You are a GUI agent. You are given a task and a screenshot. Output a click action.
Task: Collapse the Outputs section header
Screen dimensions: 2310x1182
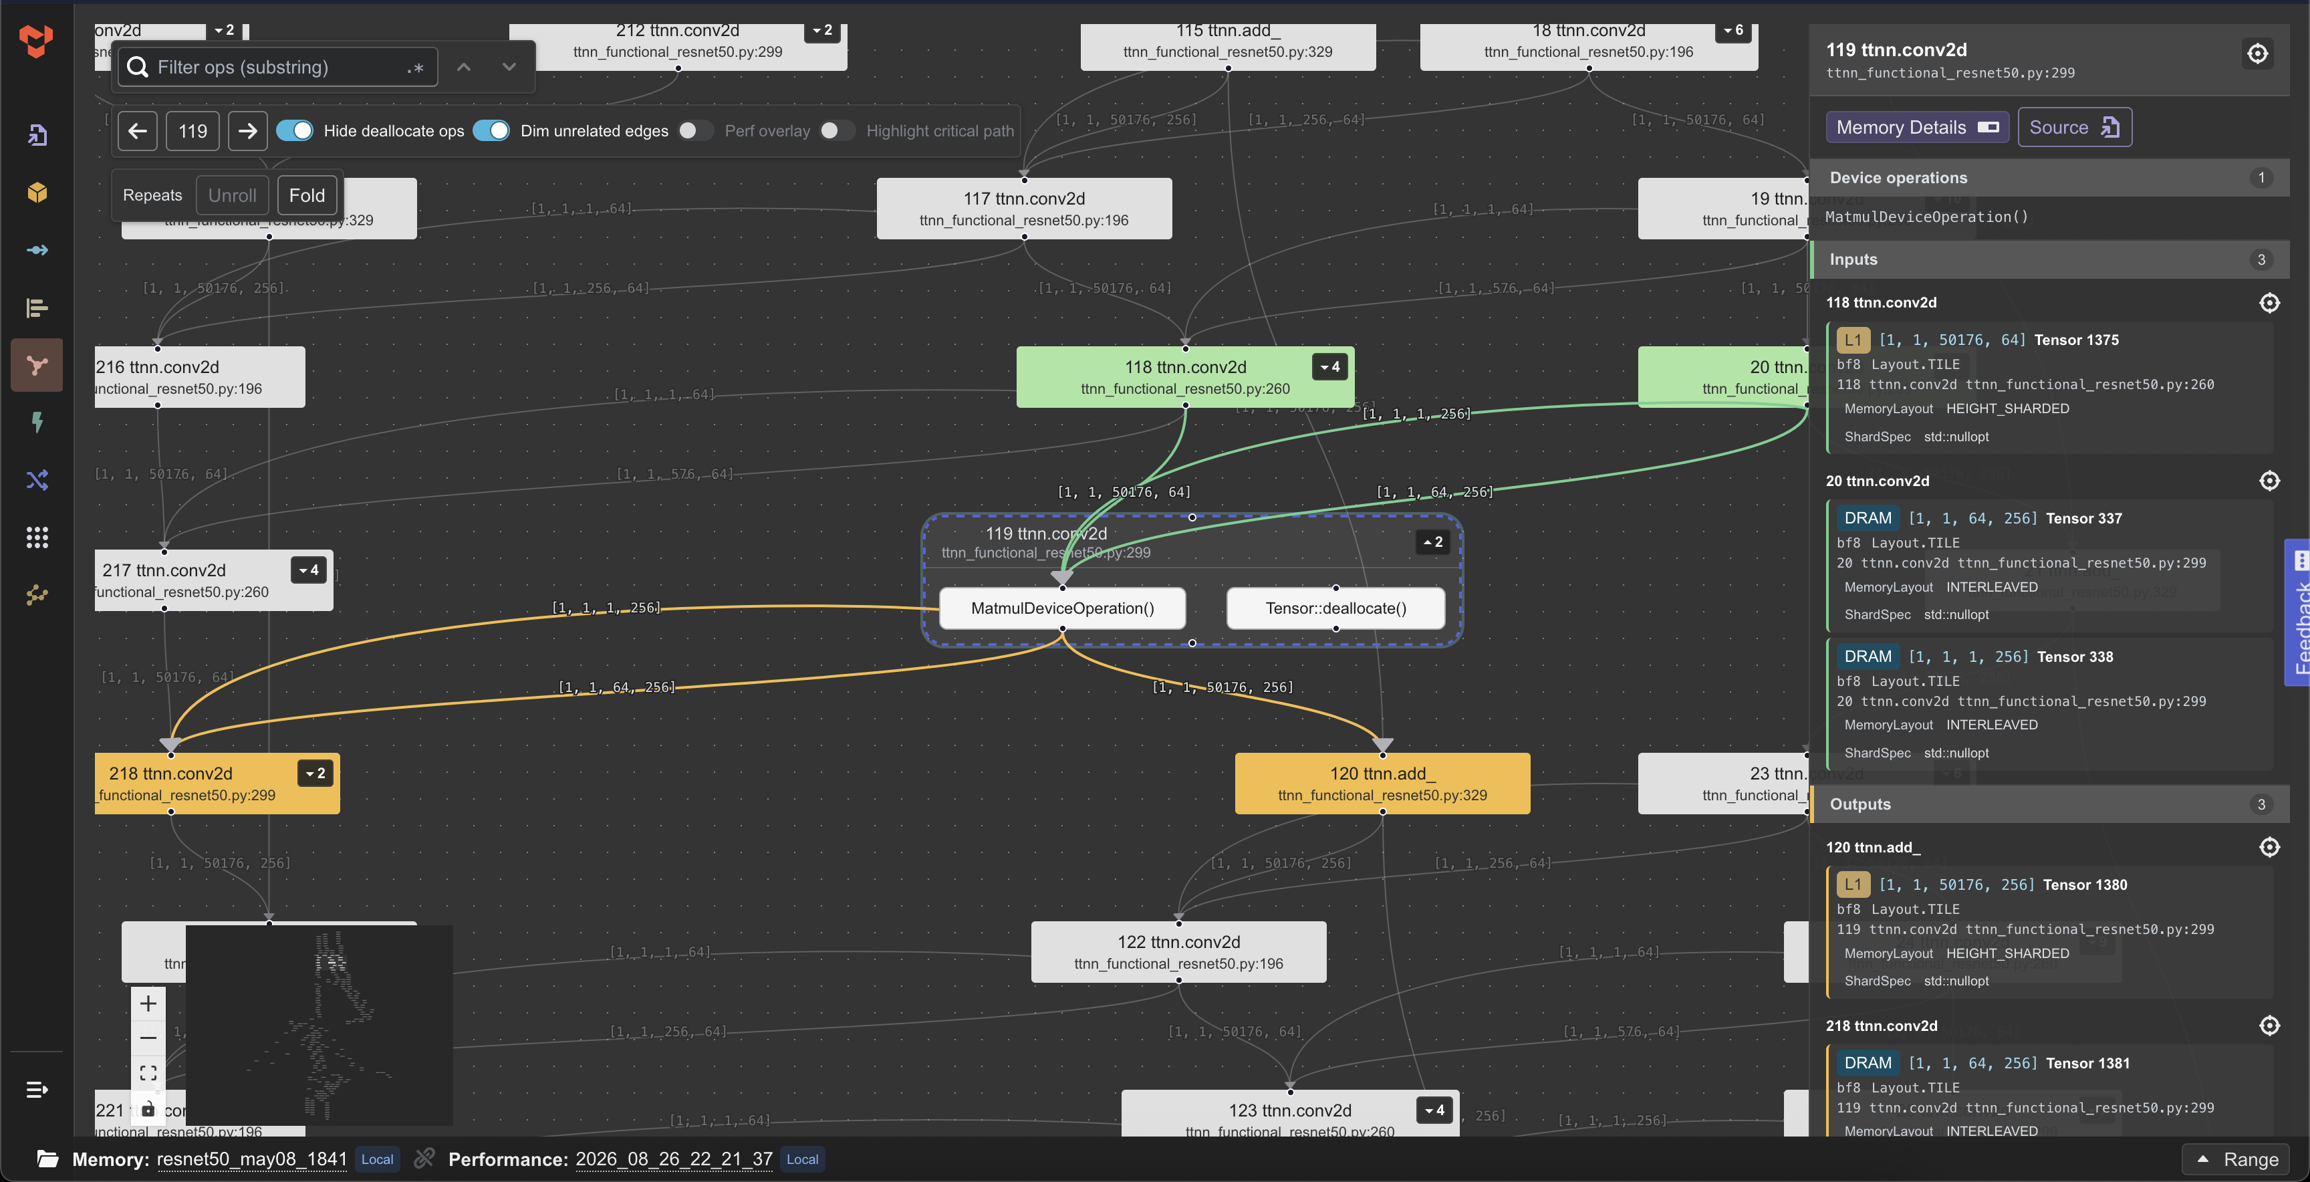coord(2050,804)
